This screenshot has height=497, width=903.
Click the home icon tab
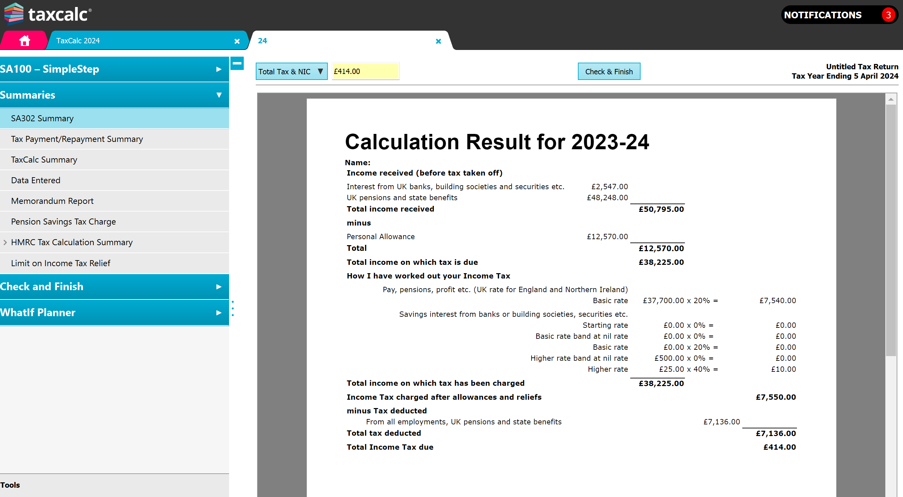[x=24, y=41]
